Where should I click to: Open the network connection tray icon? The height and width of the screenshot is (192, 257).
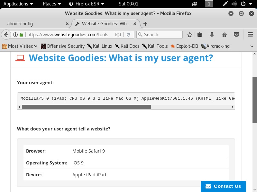click(225, 4)
